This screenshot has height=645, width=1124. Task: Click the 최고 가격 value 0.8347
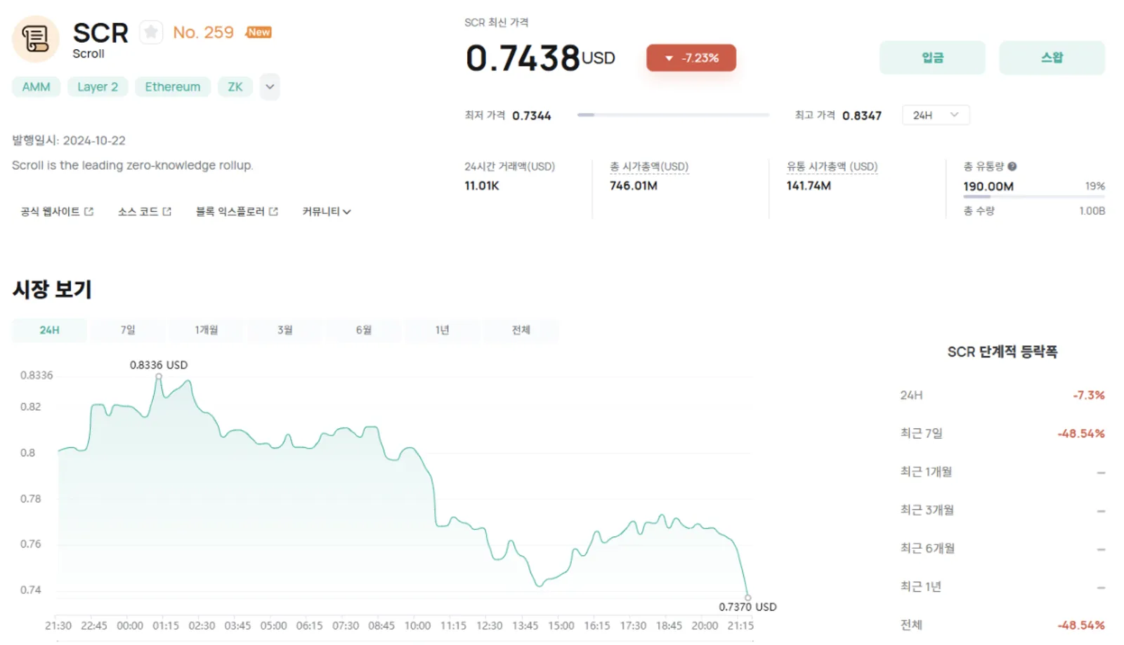[x=862, y=116]
